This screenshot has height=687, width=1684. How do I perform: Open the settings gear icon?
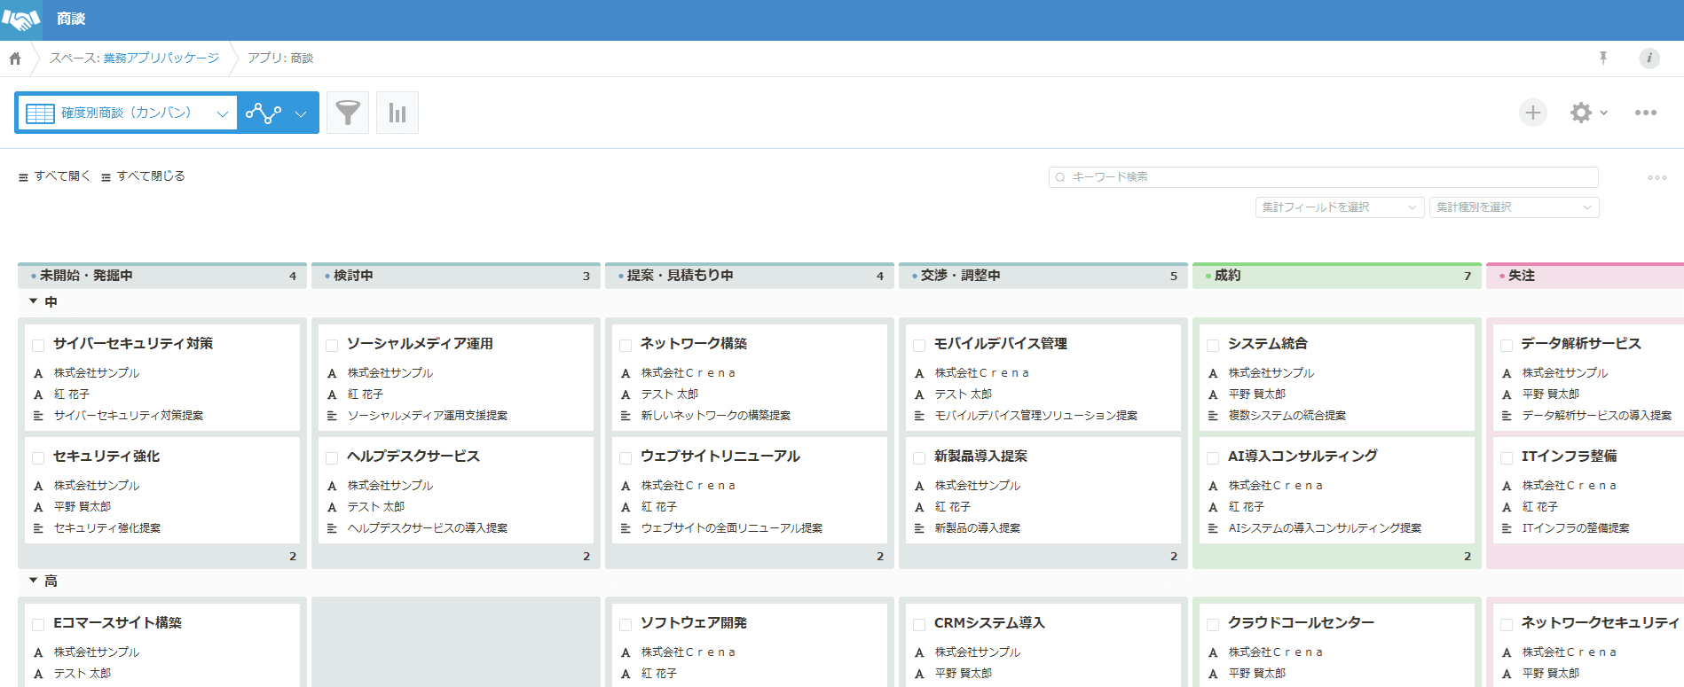point(1581,113)
